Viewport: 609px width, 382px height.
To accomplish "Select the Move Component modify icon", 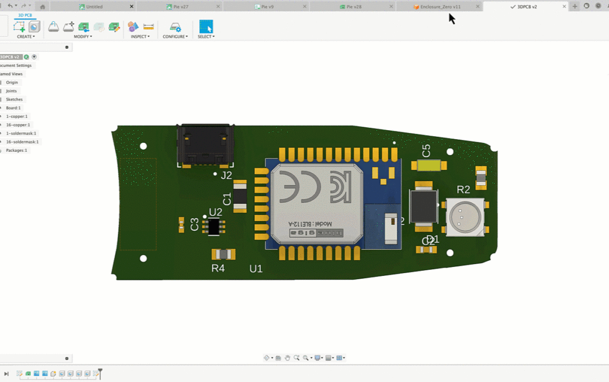I will (69, 27).
